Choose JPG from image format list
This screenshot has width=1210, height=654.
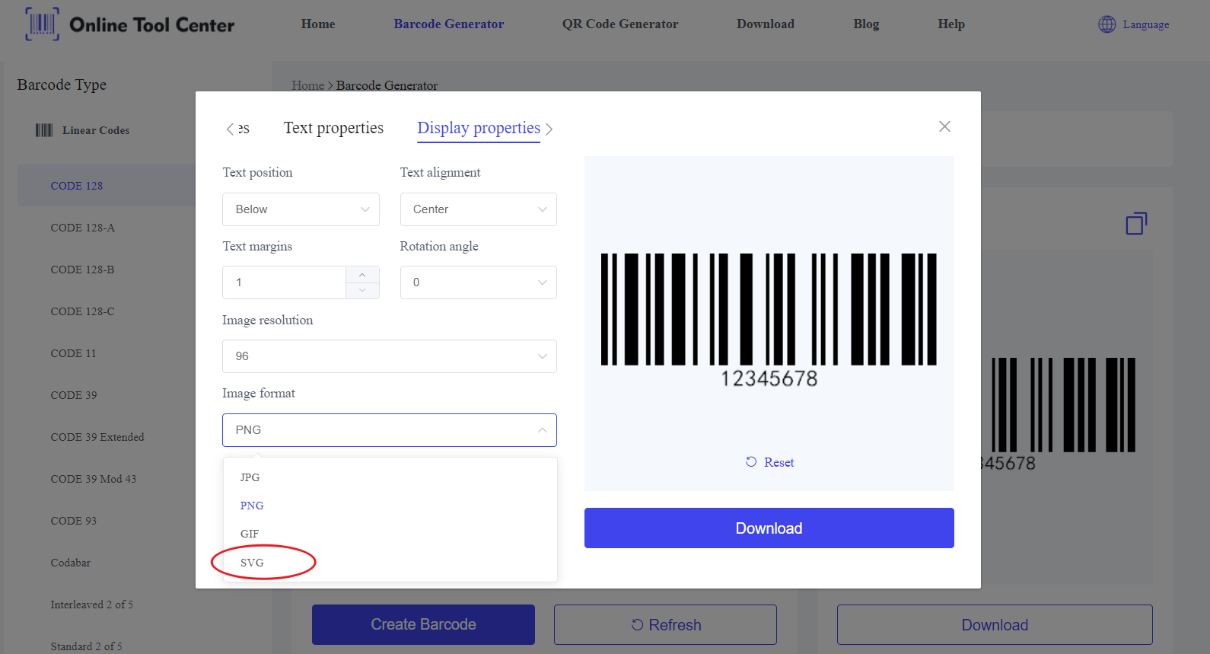[390, 477]
